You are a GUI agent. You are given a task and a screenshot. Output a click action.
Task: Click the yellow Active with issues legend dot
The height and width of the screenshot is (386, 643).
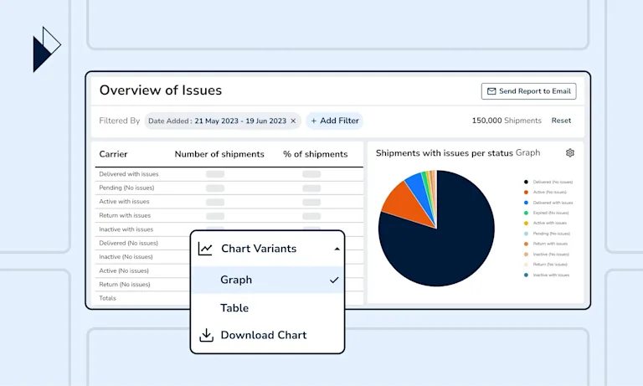(526, 224)
